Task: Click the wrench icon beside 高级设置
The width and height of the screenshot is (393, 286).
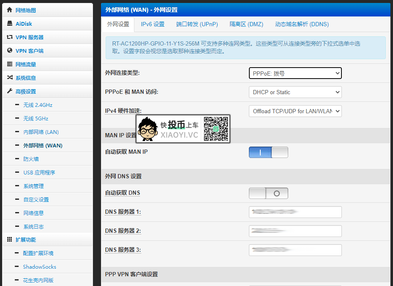Action: tap(10, 91)
